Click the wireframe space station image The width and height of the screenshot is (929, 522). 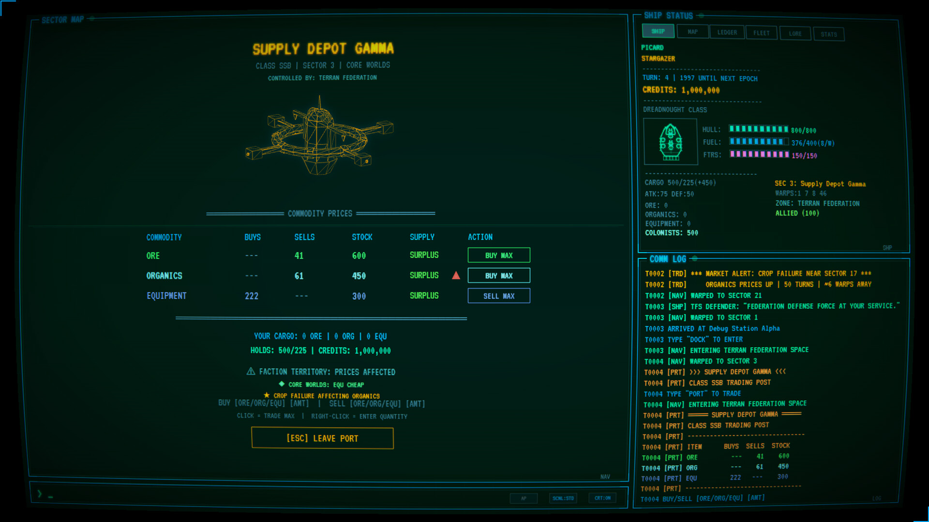[x=319, y=137]
